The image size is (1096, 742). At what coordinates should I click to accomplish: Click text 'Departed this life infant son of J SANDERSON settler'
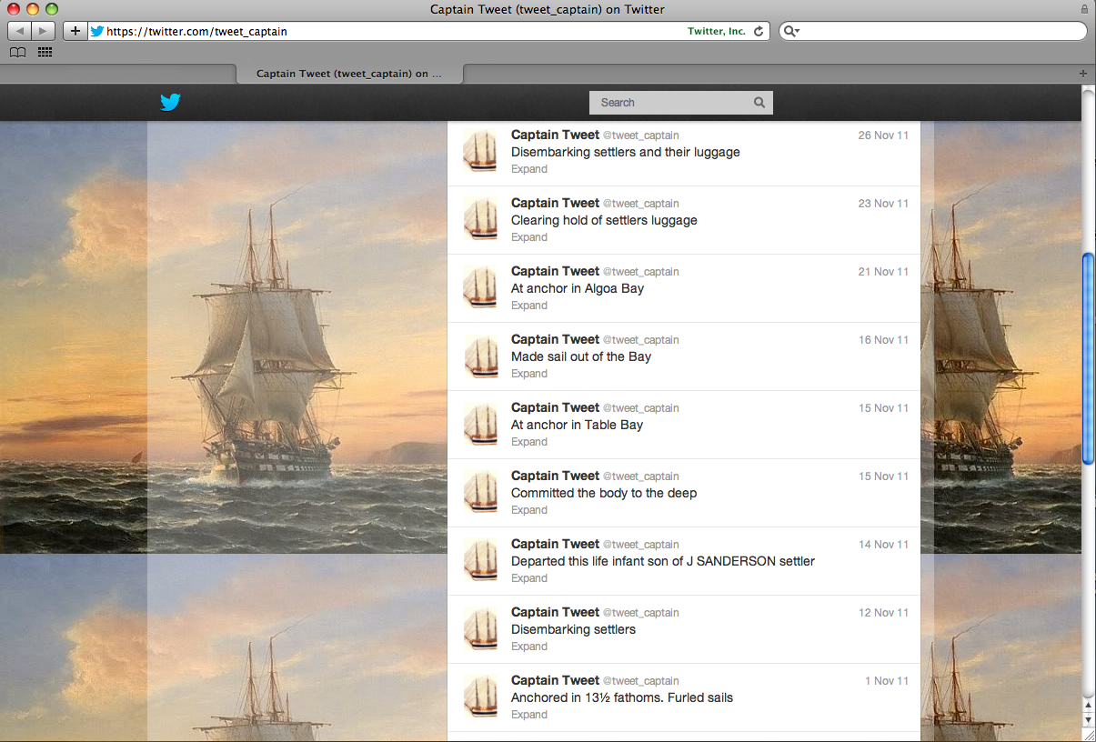click(663, 561)
